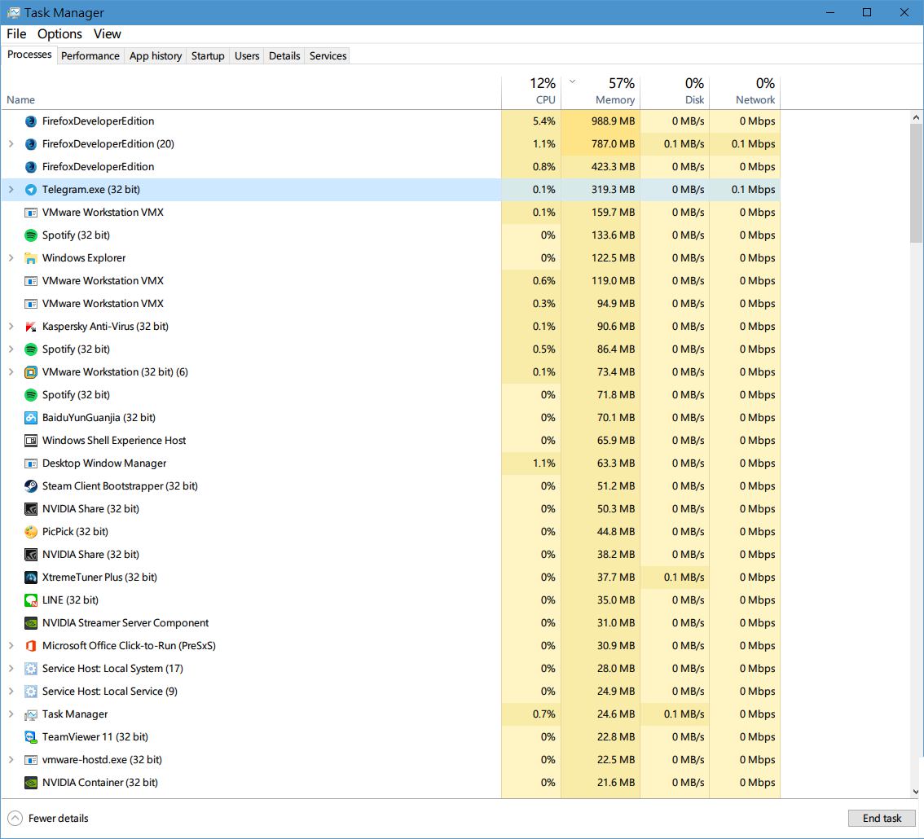Click the scrollbar down arrow
The image size is (924, 839).
916,792
